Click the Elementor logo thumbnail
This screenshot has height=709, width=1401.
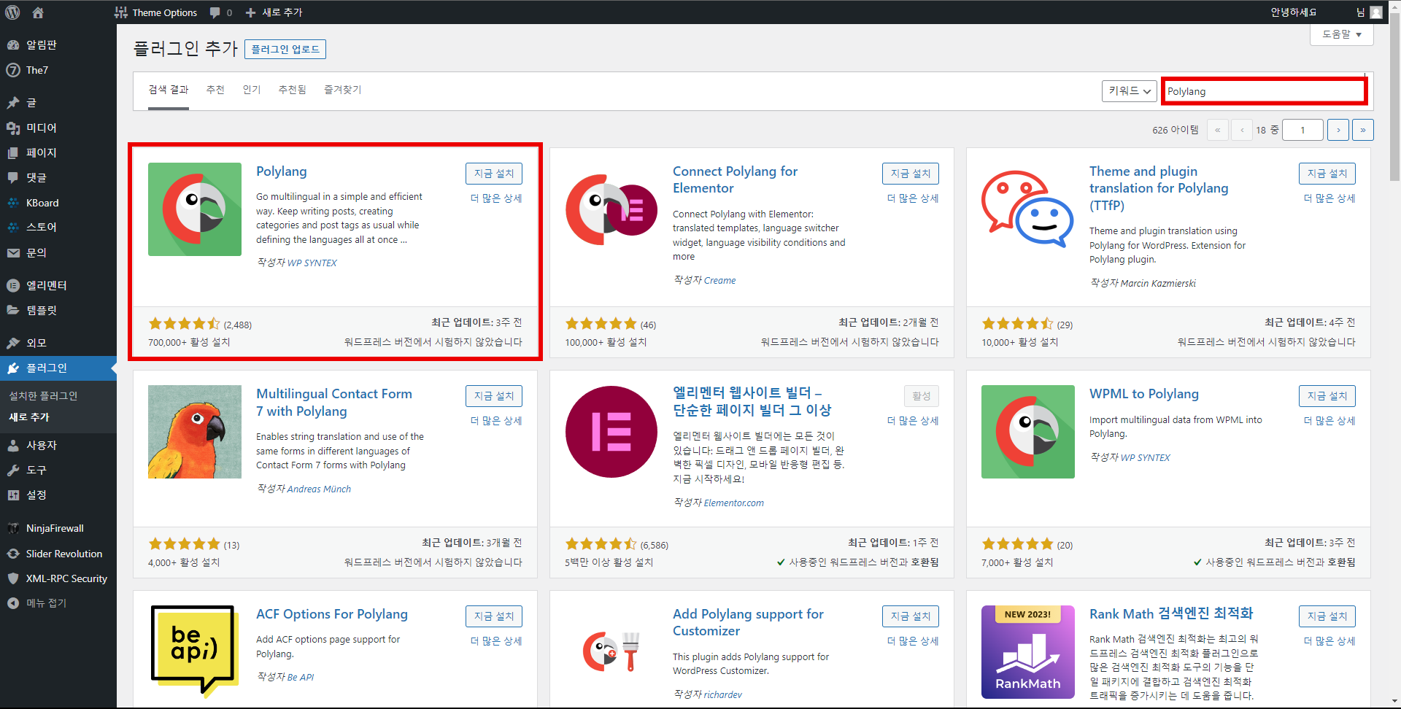[611, 432]
